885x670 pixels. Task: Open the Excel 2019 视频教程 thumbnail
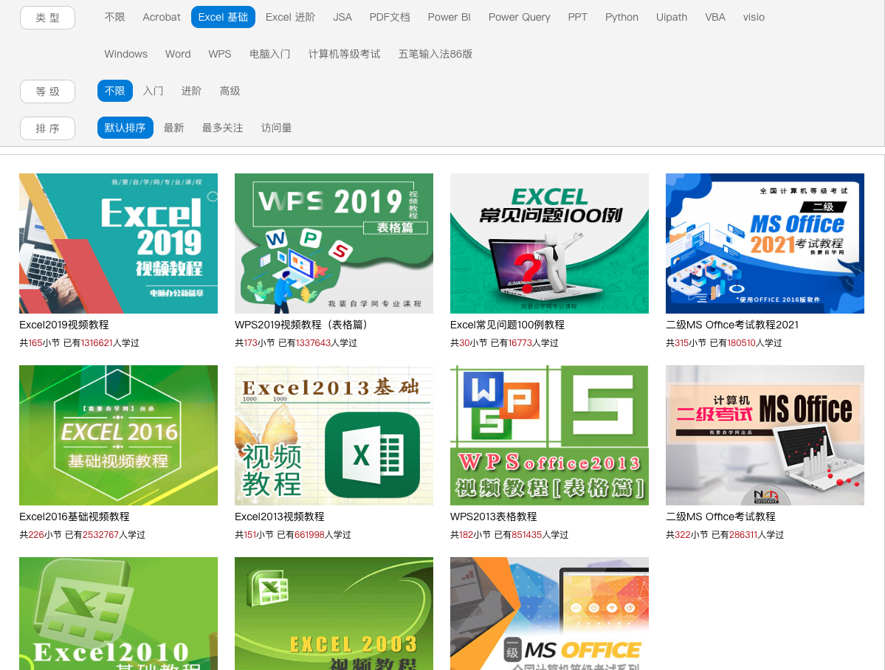[119, 244]
